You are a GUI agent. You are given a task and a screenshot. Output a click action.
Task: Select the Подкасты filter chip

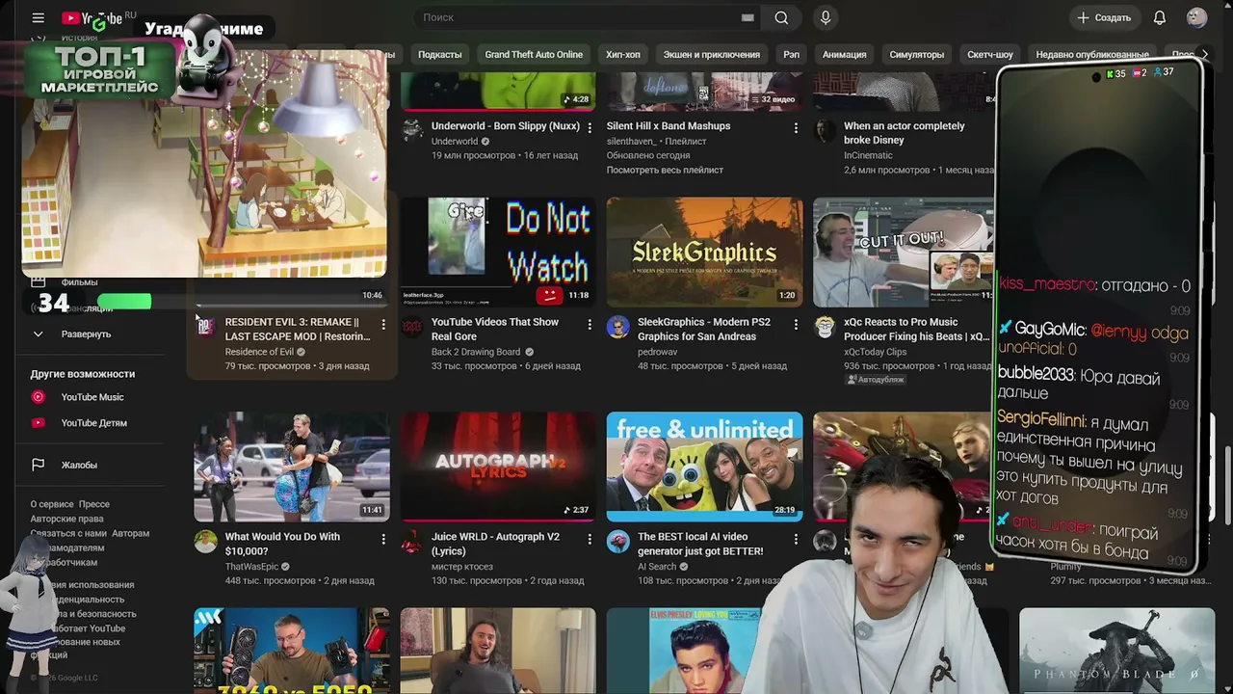pyautogui.click(x=439, y=55)
